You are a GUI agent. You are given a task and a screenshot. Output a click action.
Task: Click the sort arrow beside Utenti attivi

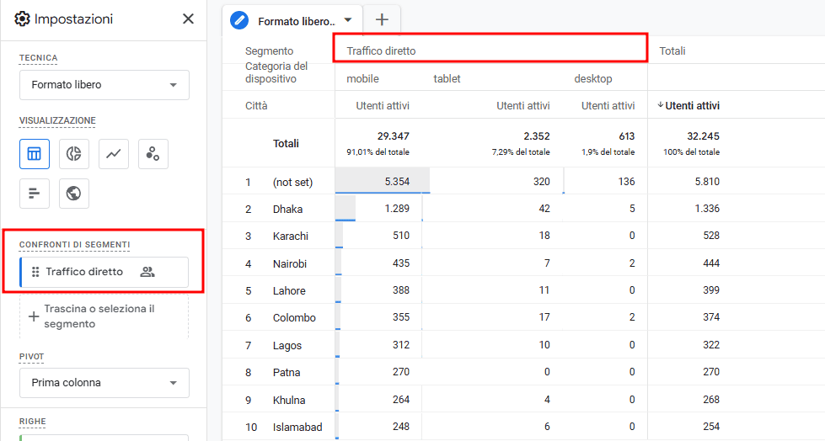(x=661, y=105)
